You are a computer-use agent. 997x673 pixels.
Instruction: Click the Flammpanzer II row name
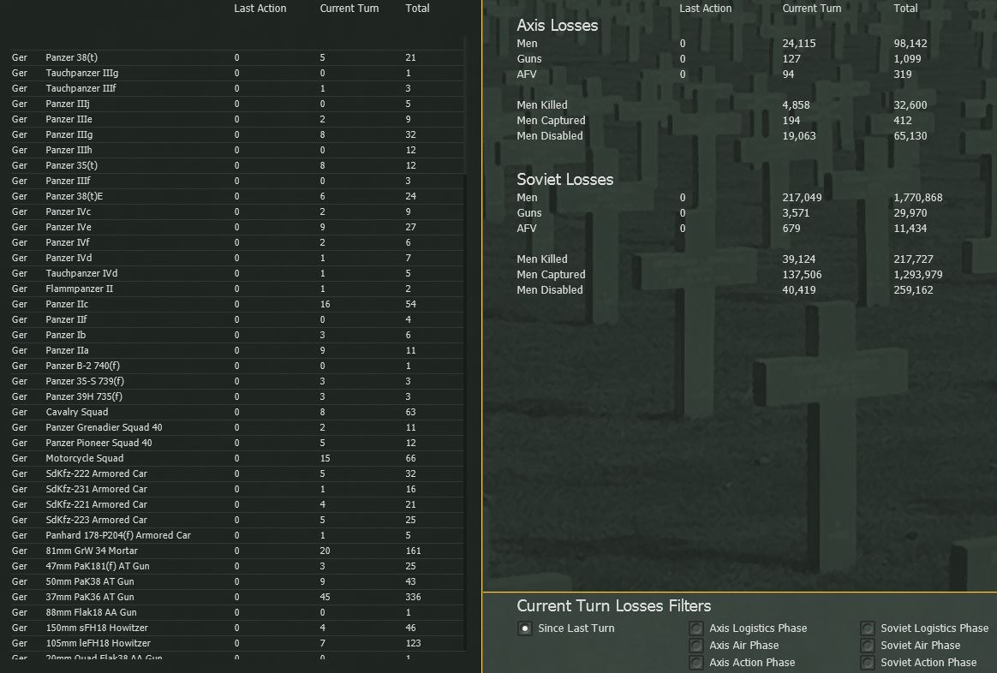click(x=80, y=289)
